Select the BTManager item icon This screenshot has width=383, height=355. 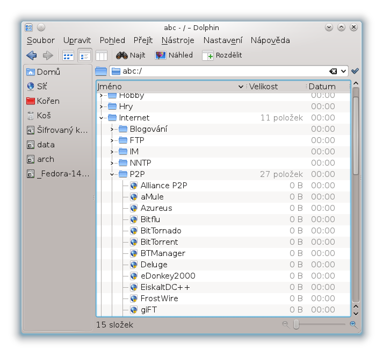click(134, 253)
